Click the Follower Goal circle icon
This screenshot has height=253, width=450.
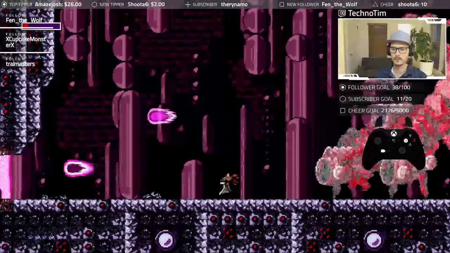[x=343, y=87]
